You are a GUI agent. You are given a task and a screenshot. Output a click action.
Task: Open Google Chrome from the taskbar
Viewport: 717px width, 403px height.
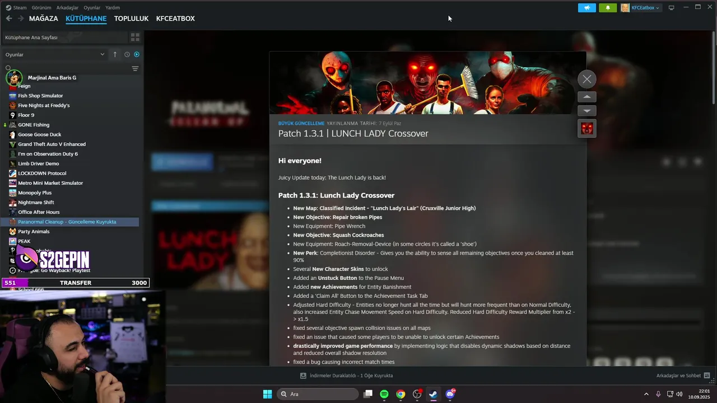401,394
